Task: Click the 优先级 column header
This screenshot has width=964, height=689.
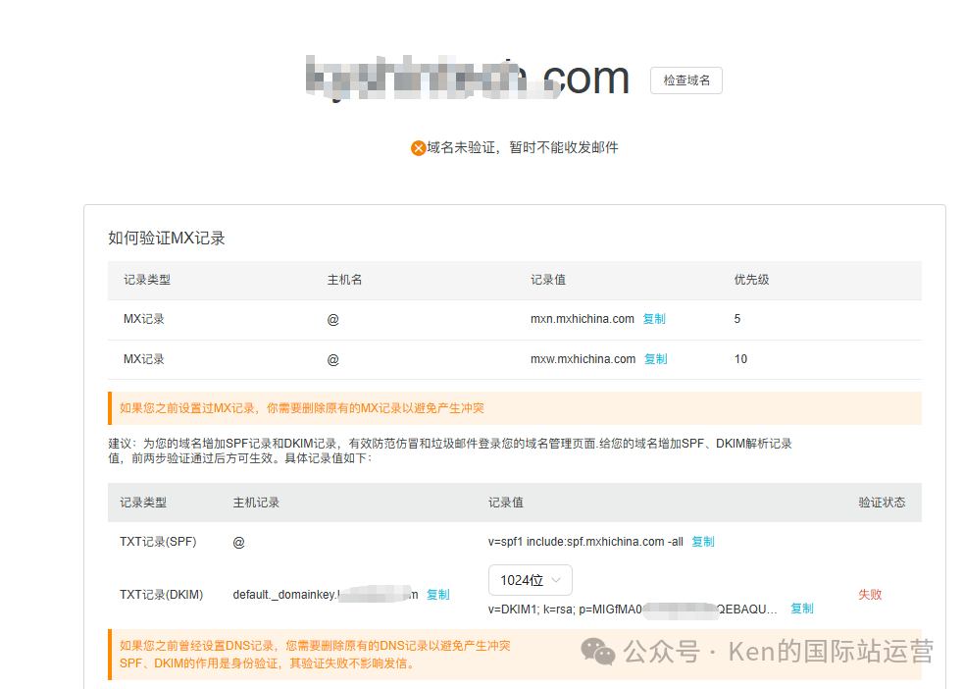Action: pos(751,280)
